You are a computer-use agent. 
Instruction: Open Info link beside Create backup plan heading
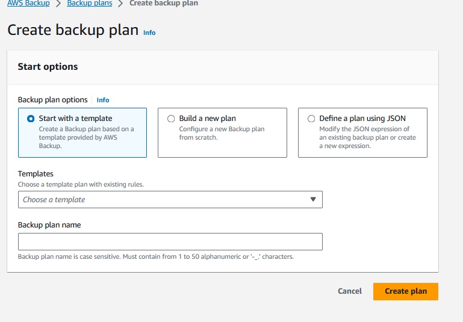click(149, 33)
